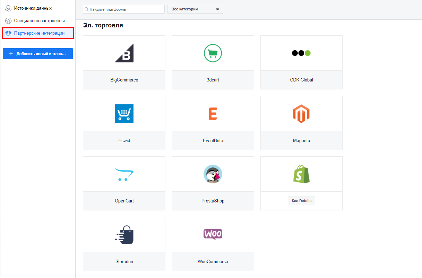Click the Shopify bag logo

301,174
